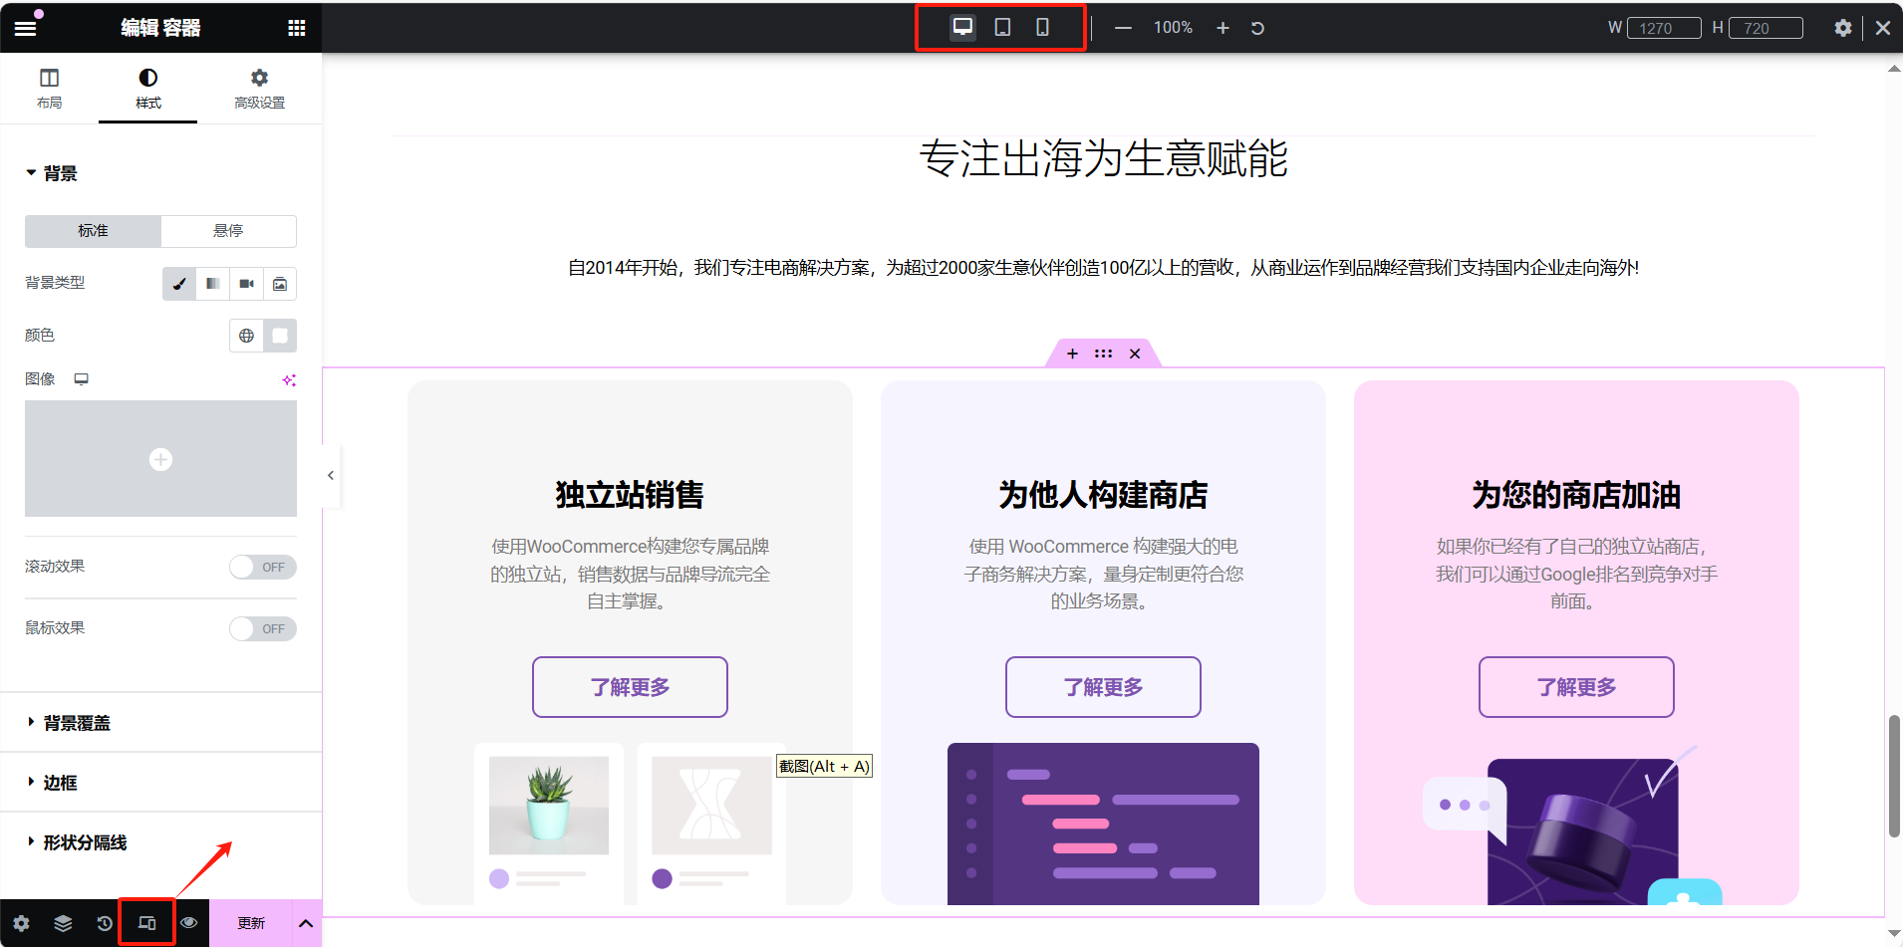Open the navigator layers icon

(63, 923)
